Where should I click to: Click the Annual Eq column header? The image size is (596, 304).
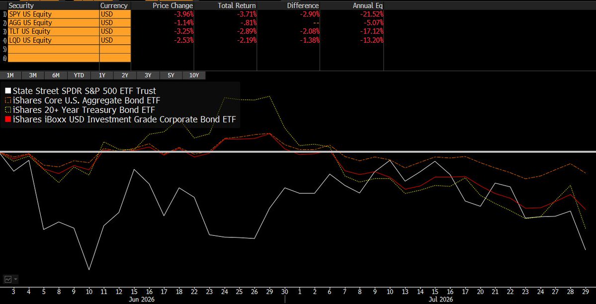pyautogui.click(x=368, y=5)
